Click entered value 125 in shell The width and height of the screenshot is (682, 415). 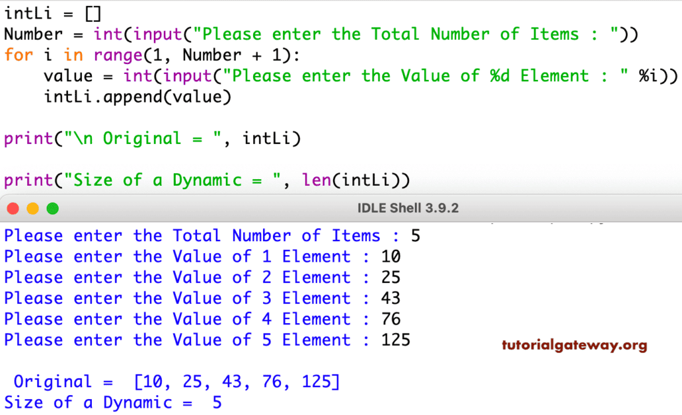pos(396,340)
